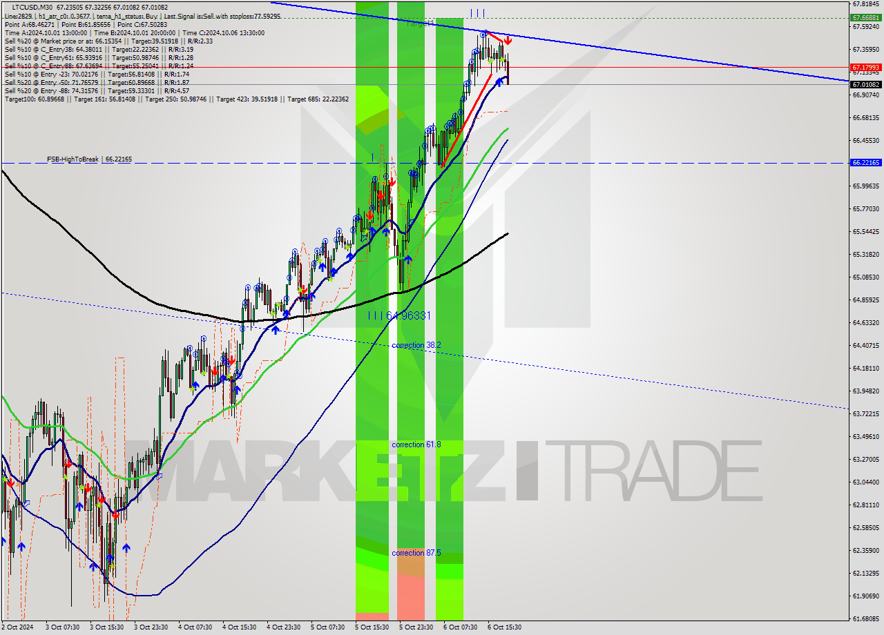The height and width of the screenshot is (635, 884).
Task: Click the '4 Oct 15:30' time label
Action: coord(240,627)
